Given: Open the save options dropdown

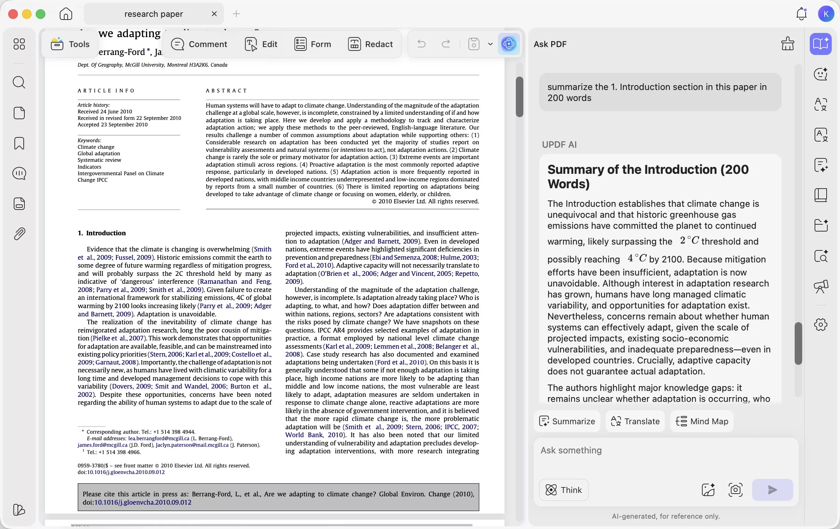Looking at the screenshot, I should 490,44.
